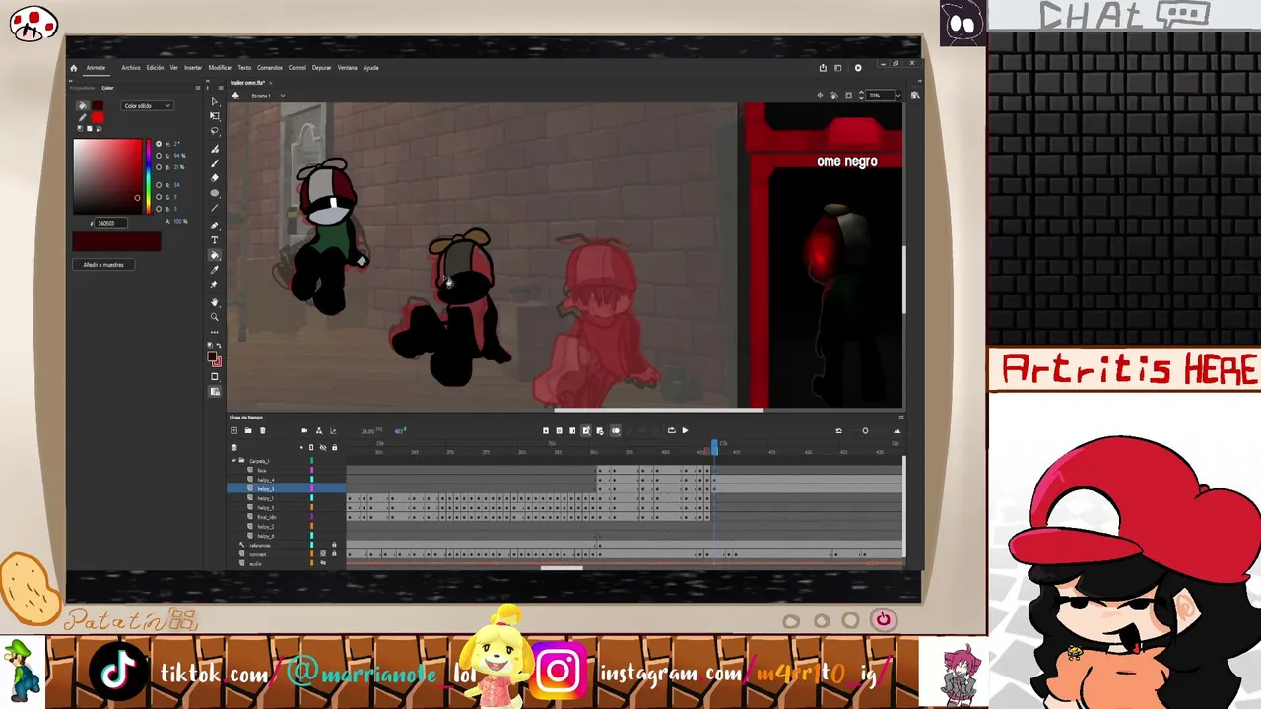Screen dimensions: 1261x709
Task: Select the Oval shape tool
Action: pos(215,193)
